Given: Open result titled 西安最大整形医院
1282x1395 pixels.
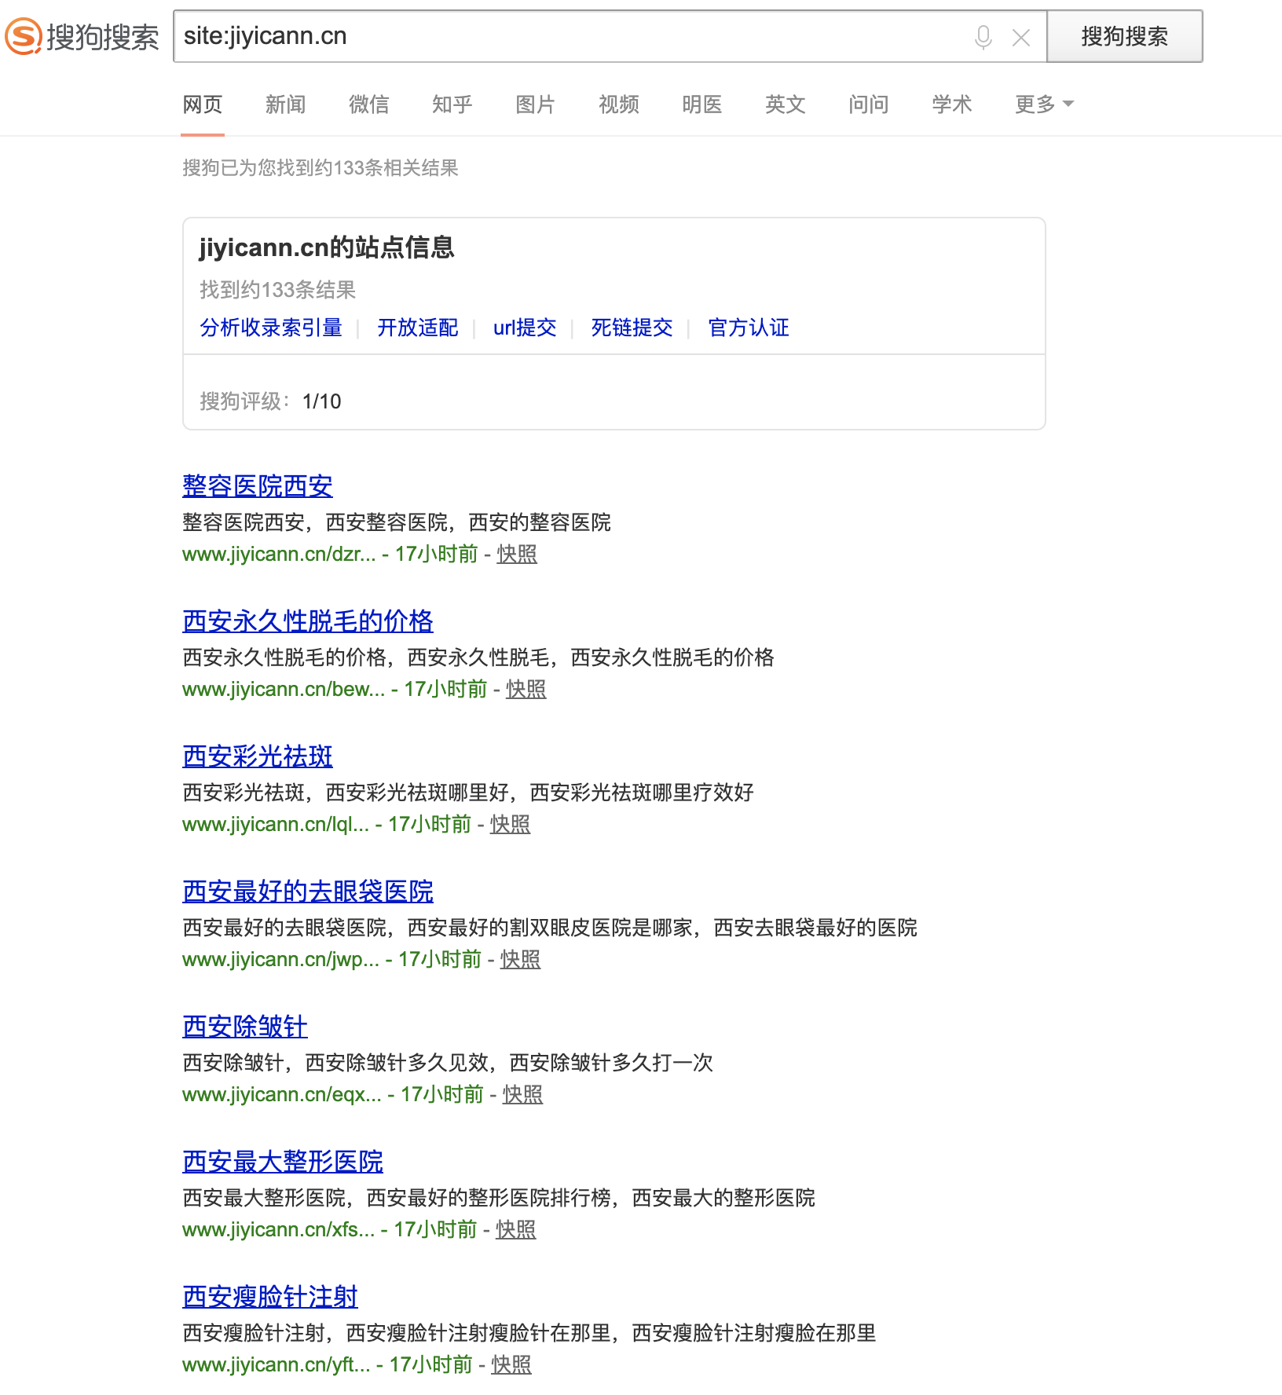Looking at the screenshot, I should (x=283, y=1162).
